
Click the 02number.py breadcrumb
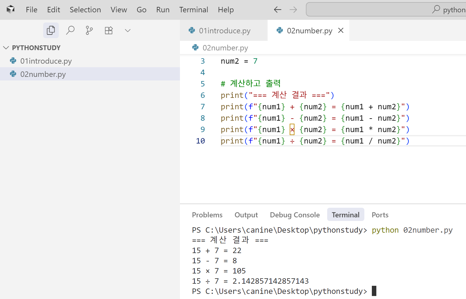point(225,48)
